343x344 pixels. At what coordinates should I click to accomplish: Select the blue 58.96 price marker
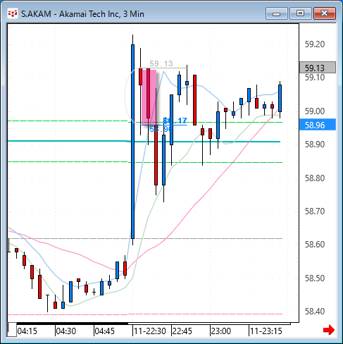318,125
